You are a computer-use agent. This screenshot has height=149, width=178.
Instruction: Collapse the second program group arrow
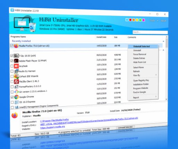click(163, 50)
